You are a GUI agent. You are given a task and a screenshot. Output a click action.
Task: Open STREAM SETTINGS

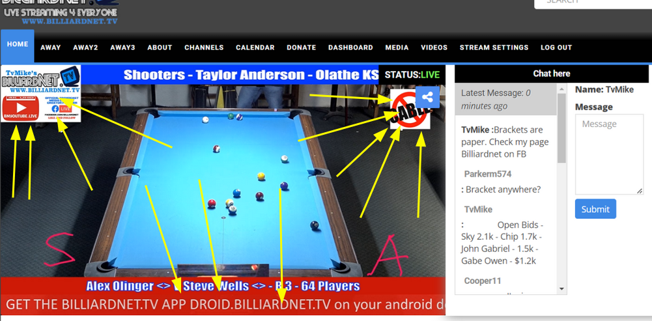pyautogui.click(x=494, y=48)
